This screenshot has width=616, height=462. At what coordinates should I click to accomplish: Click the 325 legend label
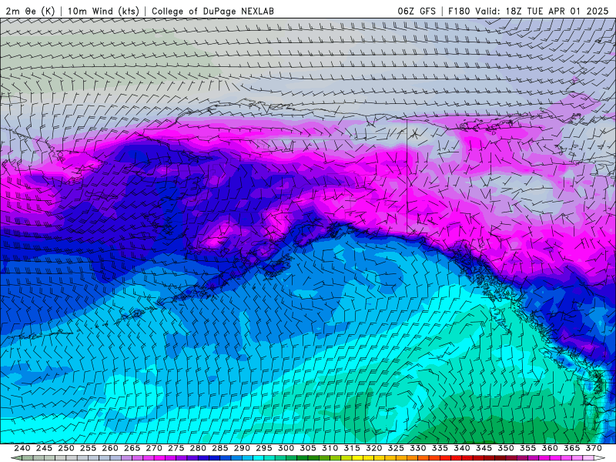[x=396, y=448]
